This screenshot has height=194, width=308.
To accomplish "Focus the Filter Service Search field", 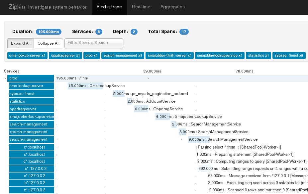I will click(x=94, y=43).
